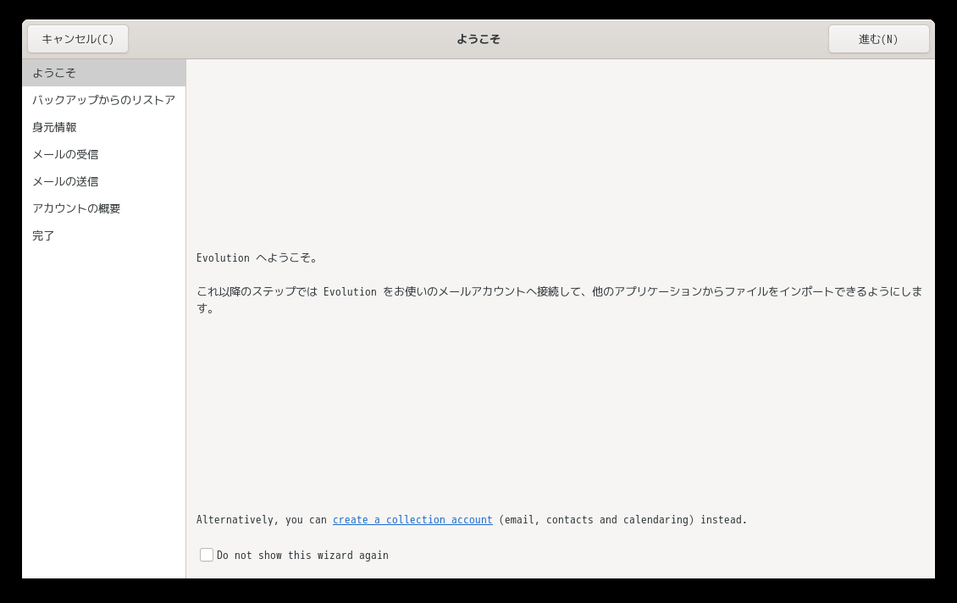Click the paragraph starting これ以降のステップでは
Image resolution: width=957 pixels, height=603 pixels.
pos(559,300)
